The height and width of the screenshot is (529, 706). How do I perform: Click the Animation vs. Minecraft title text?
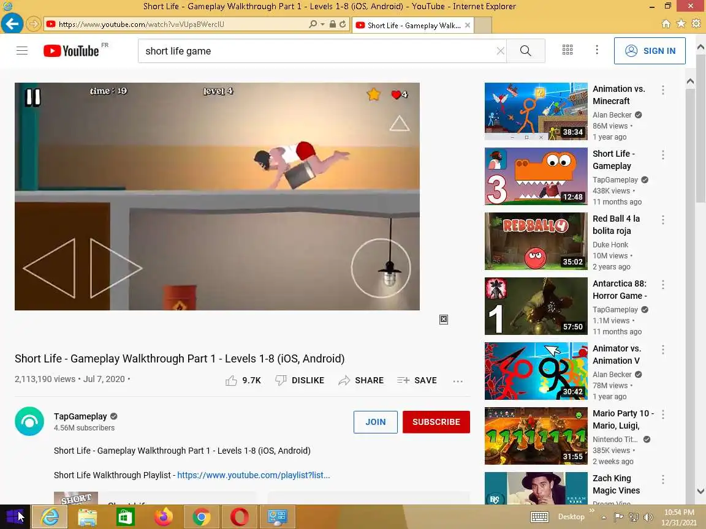point(618,95)
